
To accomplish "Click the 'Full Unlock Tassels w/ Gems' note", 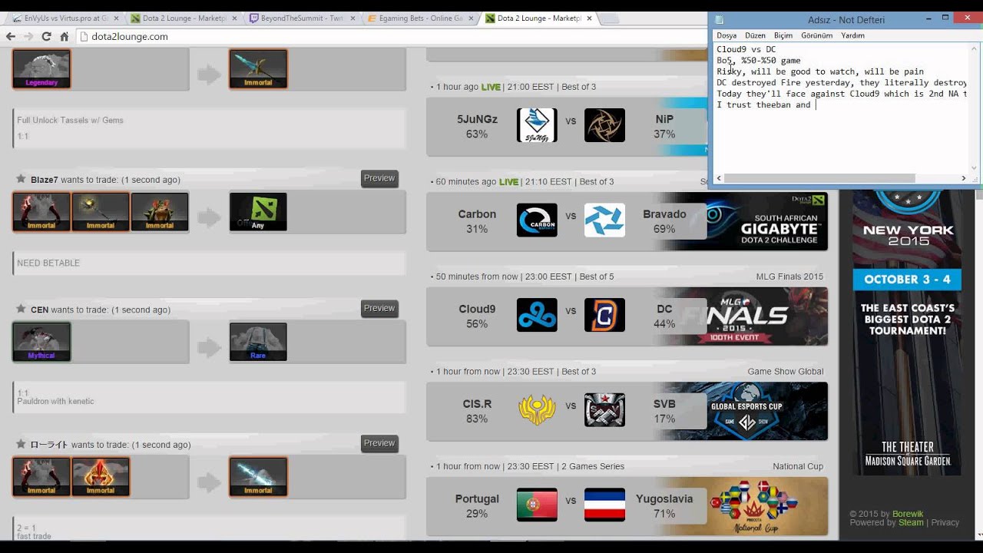I will [70, 120].
